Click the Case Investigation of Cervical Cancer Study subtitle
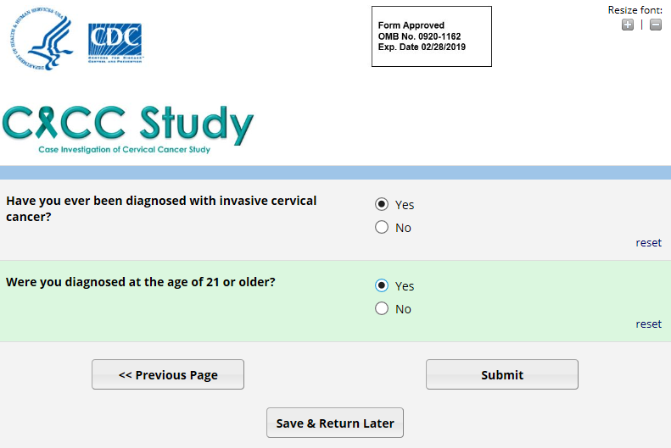This screenshot has width=671, height=448. pos(124,150)
